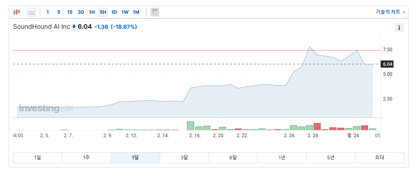Viewport: 417px width, 177px height.
Task: Open the 기술적 차트 link
Action: 391,12
